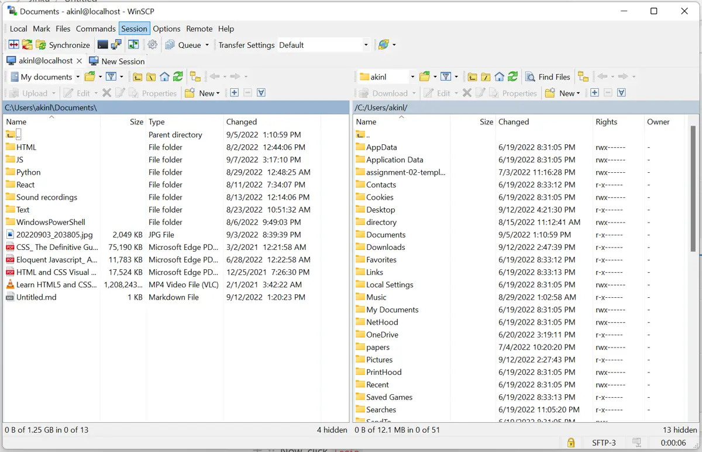Screen dimensions: 702x452
Task: Go to local home directory icon
Action: [x=164, y=77]
